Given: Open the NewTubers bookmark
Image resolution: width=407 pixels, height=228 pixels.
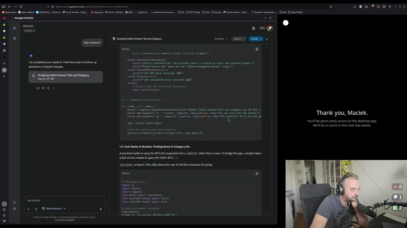Looking at the screenshot, I should point(9,12).
